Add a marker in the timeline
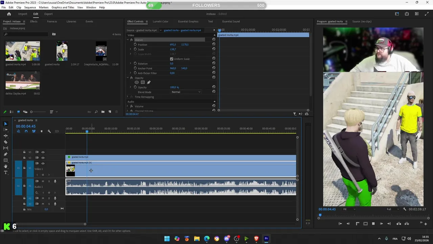The width and height of the screenshot is (433, 244). 42,131
